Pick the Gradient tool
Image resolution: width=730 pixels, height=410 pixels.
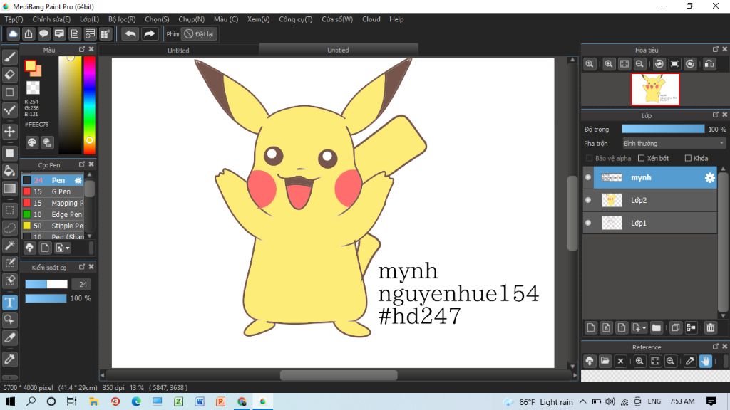(x=10, y=188)
